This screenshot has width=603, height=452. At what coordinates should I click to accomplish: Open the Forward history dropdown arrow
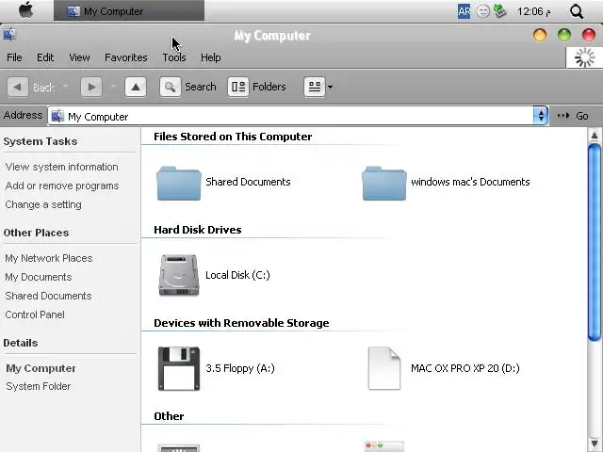(113, 87)
